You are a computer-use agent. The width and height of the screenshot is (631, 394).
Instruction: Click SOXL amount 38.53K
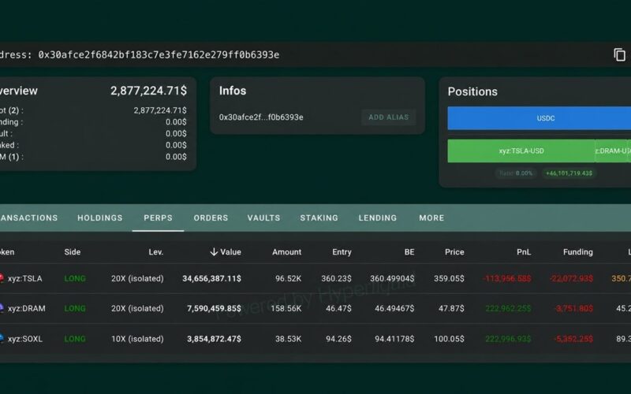288,339
